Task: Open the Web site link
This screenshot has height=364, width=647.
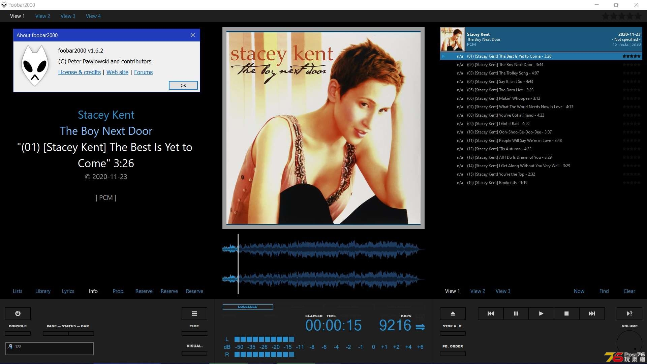Action: click(117, 72)
